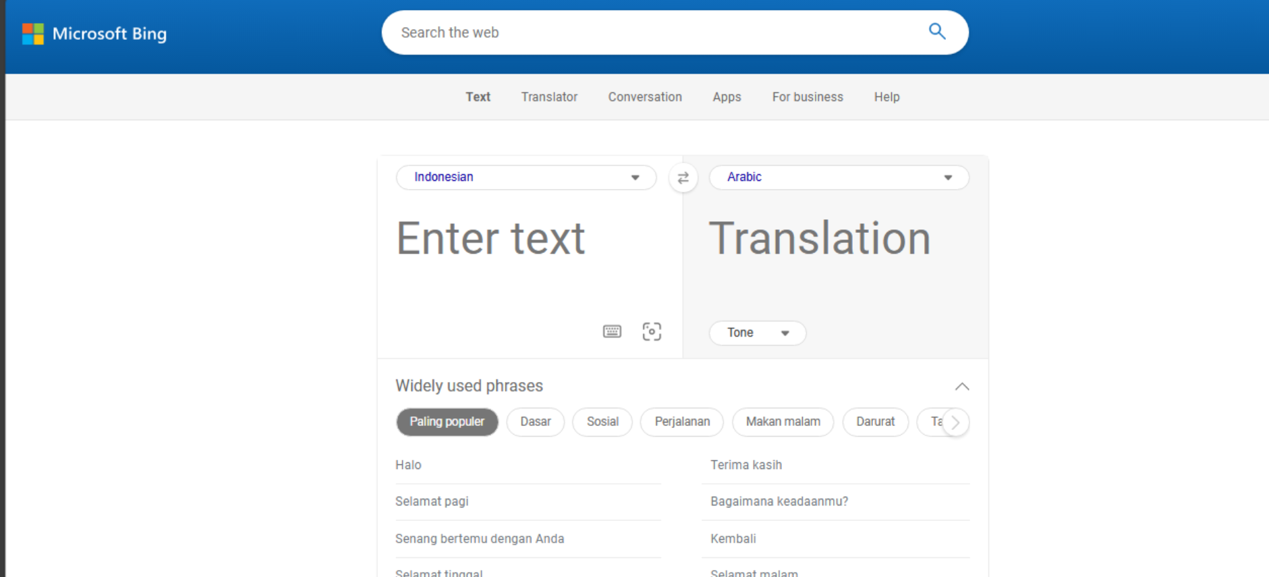1269x577 pixels.
Task: Select the Darurat category chip
Action: 875,422
